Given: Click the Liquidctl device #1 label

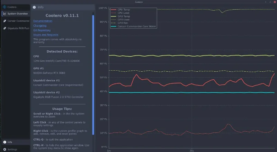Looking at the screenshot, I should pyautogui.click(x=46, y=80).
